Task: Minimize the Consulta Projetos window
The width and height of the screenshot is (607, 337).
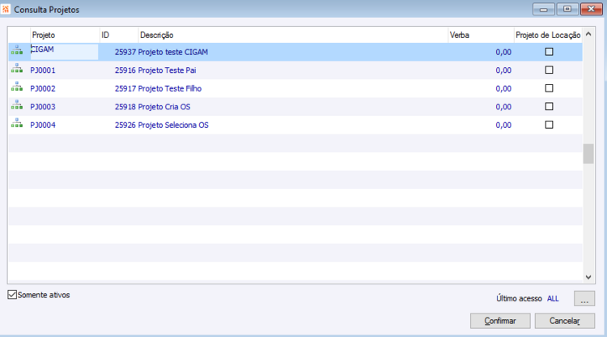Action: [544, 9]
